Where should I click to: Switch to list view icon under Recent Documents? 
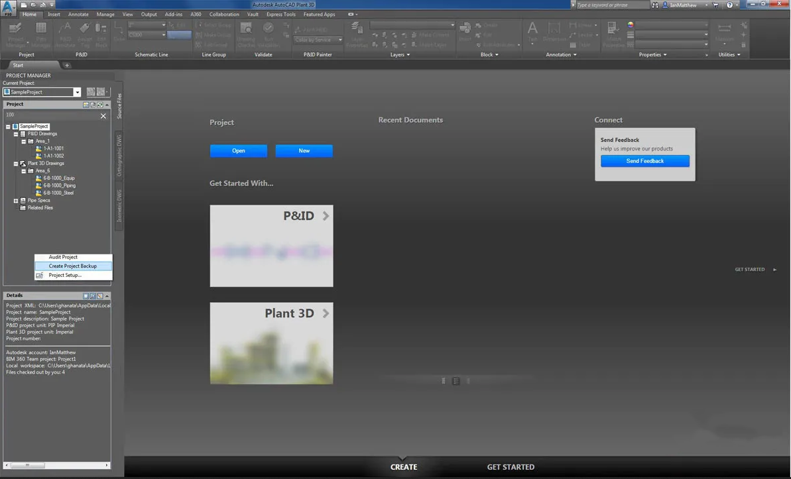[456, 381]
